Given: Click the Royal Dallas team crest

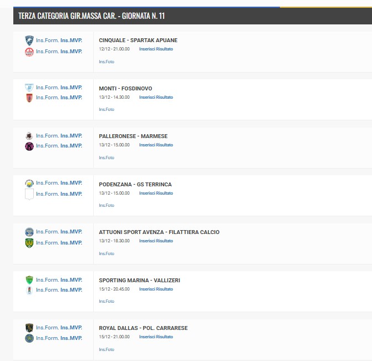Looking at the screenshot, I should [29, 328].
